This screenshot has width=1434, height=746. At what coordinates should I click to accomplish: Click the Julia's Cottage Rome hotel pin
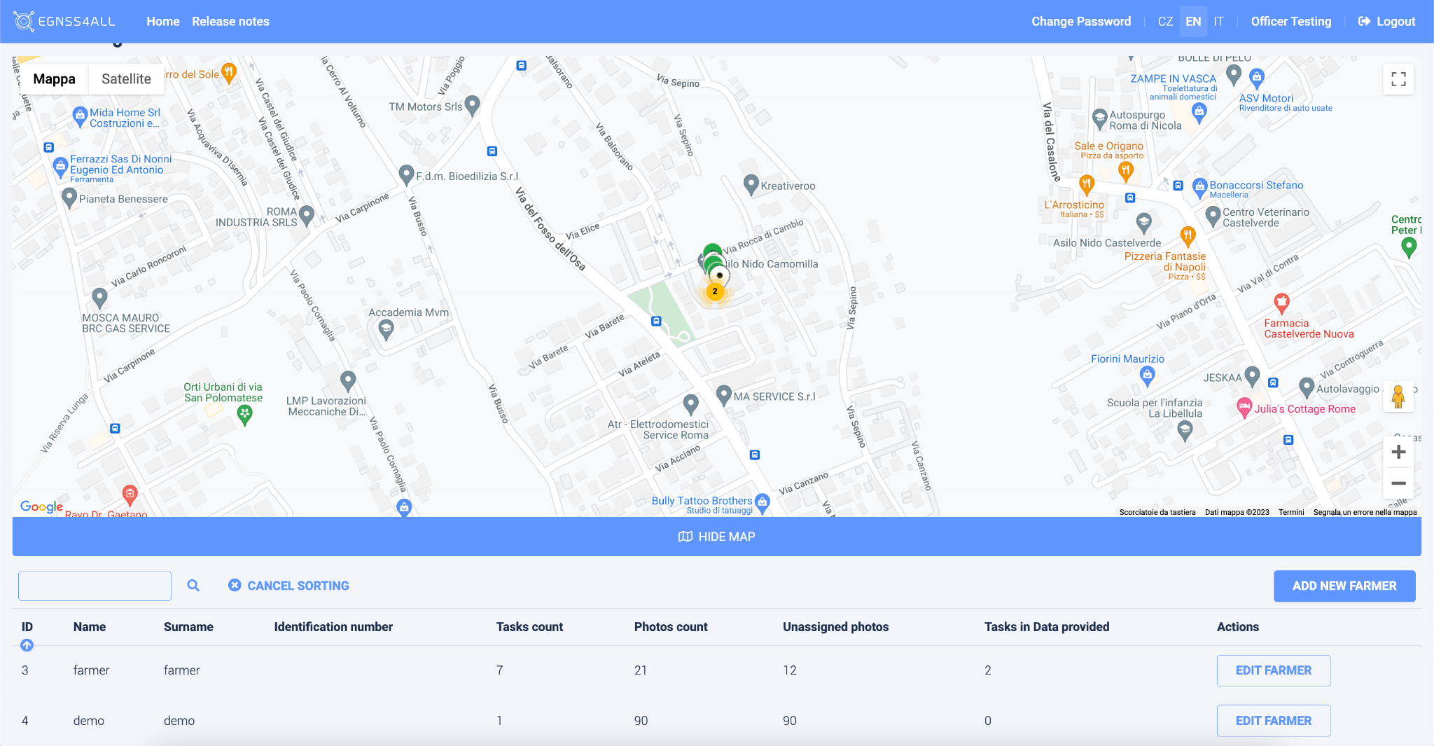(1244, 408)
